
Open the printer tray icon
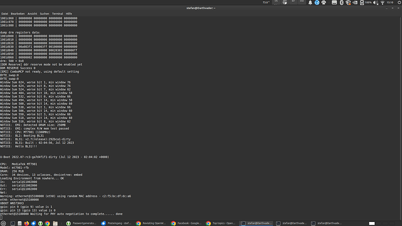[323, 2]
